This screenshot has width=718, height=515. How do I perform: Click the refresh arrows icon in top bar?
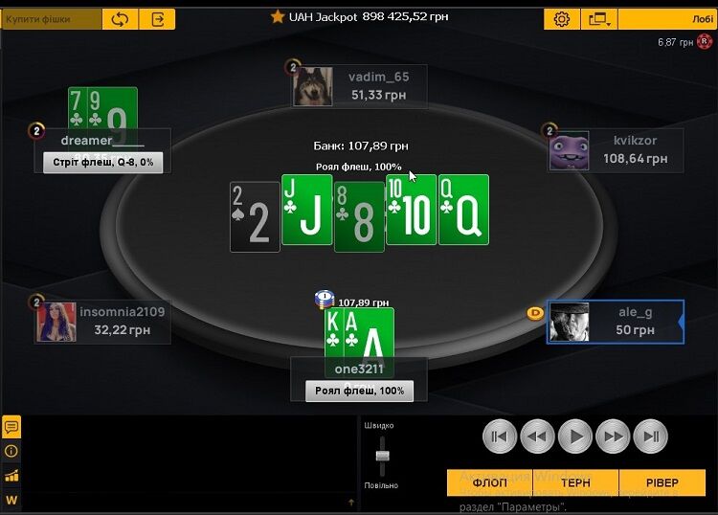pyautogui.click(x=120, y=19)
